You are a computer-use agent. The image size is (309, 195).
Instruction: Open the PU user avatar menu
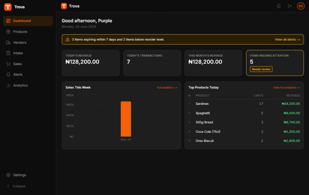(301, 6)
